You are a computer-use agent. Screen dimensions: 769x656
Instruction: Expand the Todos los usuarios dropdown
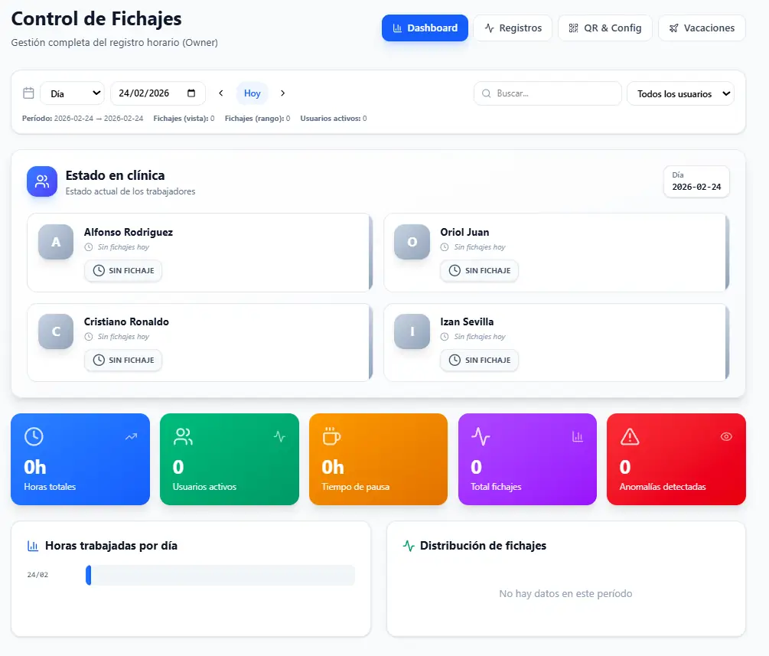click(680, 93)
